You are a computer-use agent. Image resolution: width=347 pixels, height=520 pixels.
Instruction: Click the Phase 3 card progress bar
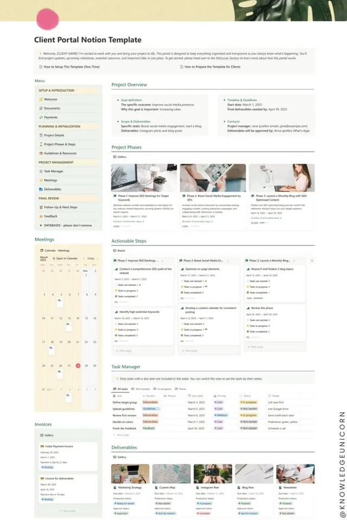point(265,223)
